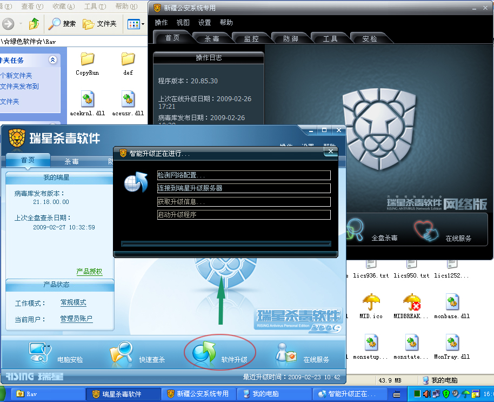
Task: Open 帮助 menu in network edition window
Action: pyautogui.click(x=226, y=22)
